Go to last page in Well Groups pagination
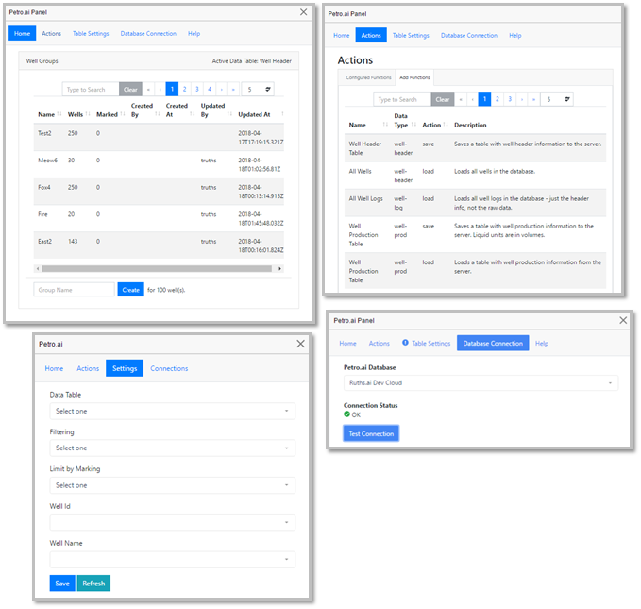Image resolution: width=641 pixels, height=609 pixels. (x=233, y=89)
